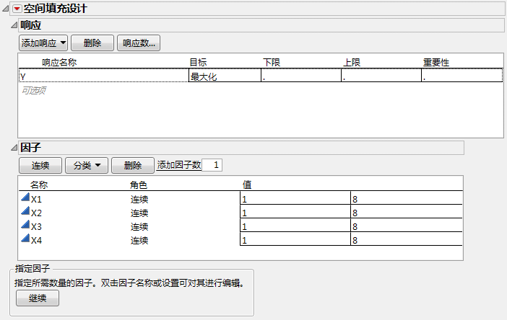Click the blue continuous icon for X2
Screen dimensions: 507x320
click(x=25, y=210)
